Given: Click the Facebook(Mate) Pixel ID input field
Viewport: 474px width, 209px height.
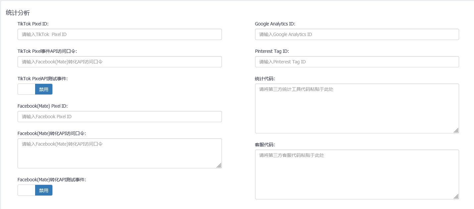Looking at the screenshot, I should [120, 117].
